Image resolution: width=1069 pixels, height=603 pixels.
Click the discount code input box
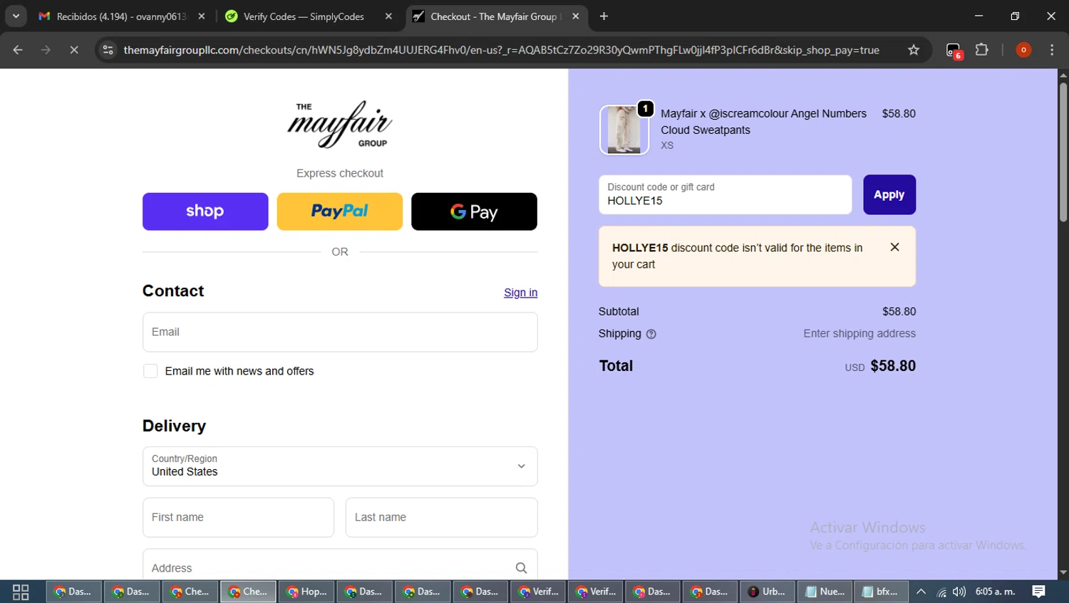click(725, 194)
